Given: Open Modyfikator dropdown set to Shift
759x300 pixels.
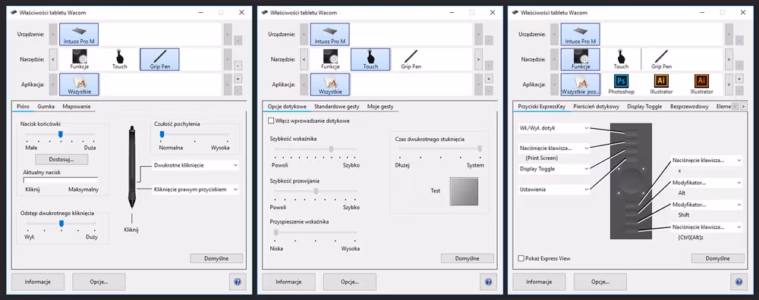Looking at the screenshot, I should [706, 205].
